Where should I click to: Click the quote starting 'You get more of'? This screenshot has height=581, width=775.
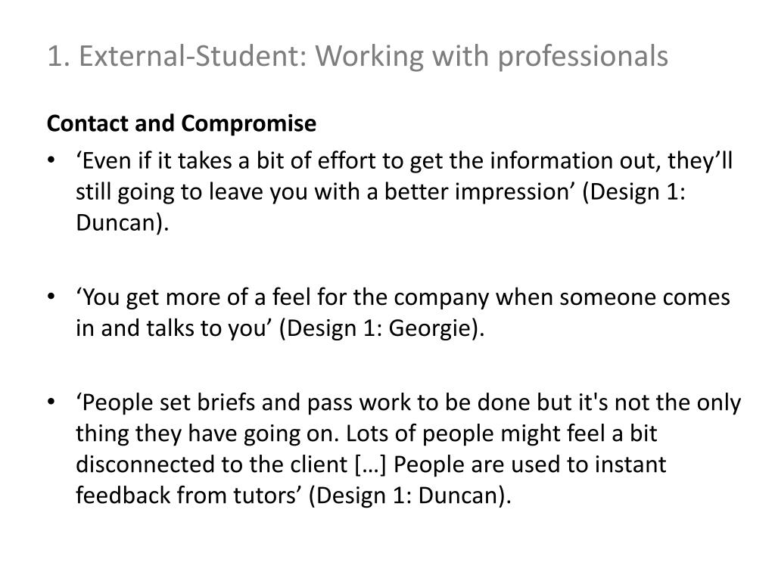click(403, 312)
